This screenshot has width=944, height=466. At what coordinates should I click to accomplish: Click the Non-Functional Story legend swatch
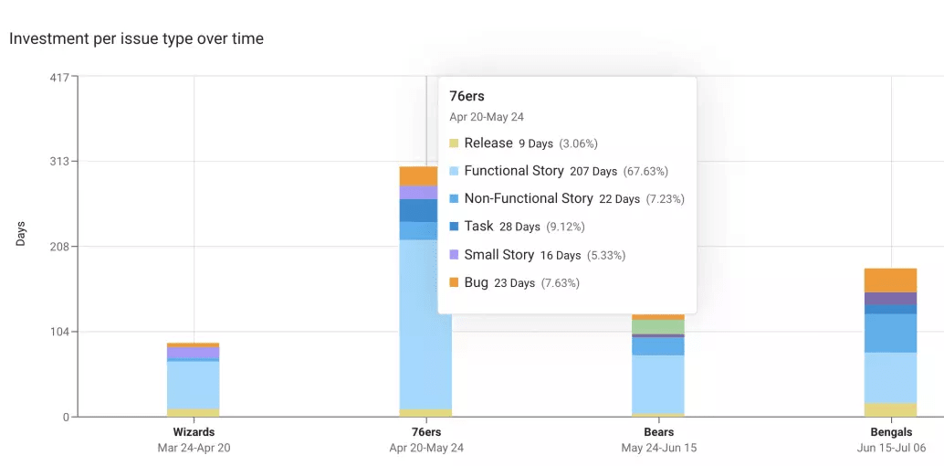point(454,199)
